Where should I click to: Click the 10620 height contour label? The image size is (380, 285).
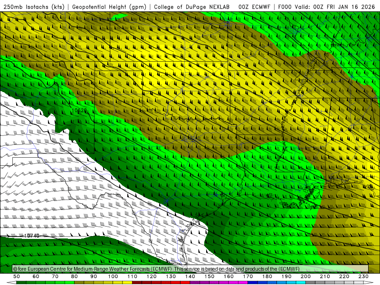click(79, 111)
